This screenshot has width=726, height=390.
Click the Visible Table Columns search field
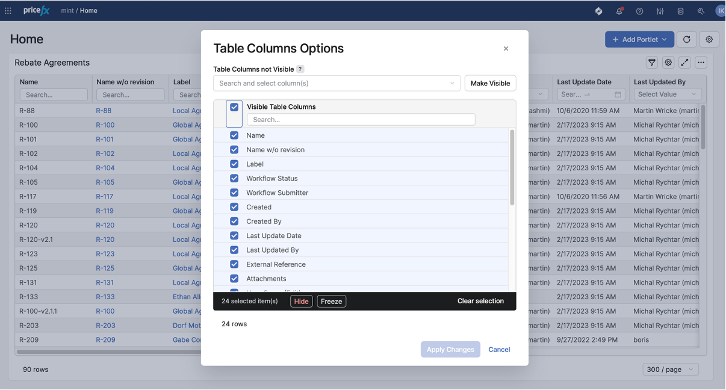coord(361,120)
